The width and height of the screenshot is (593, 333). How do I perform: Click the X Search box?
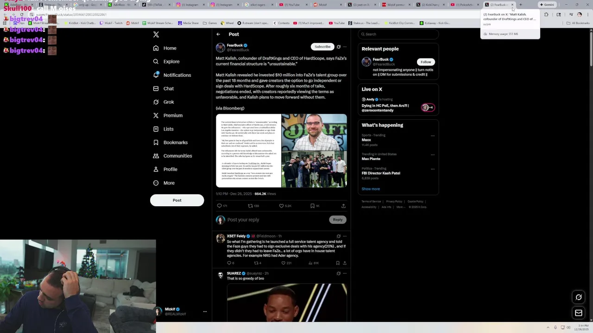coord(398,34)
